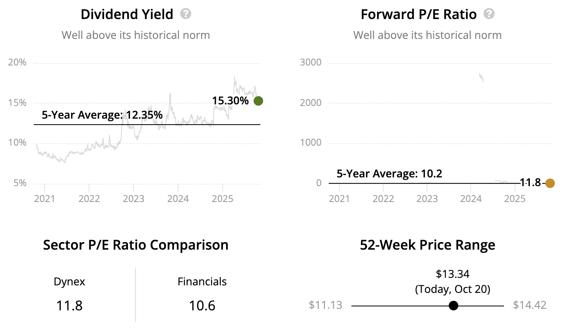Select the Dynex P/E value 11.8
This screenshot has width=566, height=331.
pos(70,306)
